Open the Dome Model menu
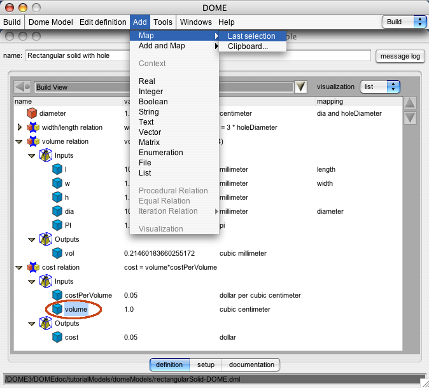Screen dimensions: 429x388 tap(51, 22)
